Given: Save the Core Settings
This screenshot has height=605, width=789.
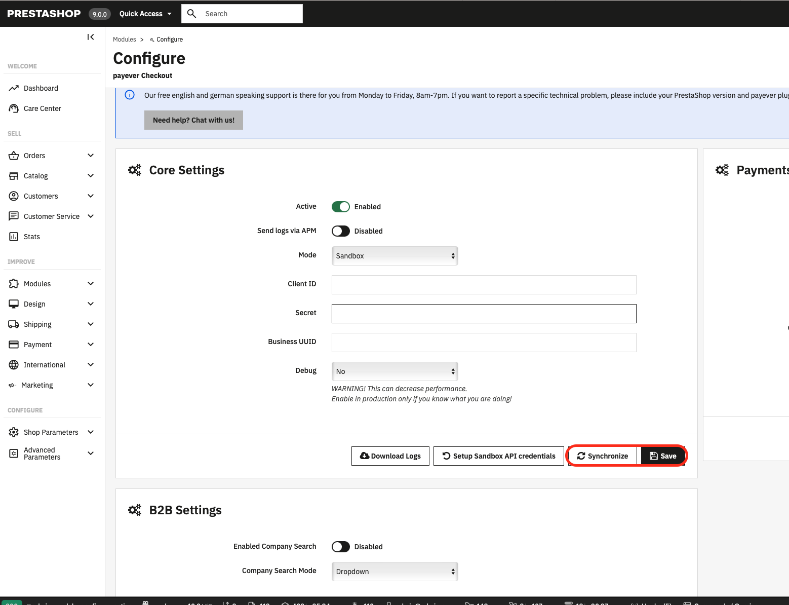Looking at the screenshot, I should [x=663, y=456].
